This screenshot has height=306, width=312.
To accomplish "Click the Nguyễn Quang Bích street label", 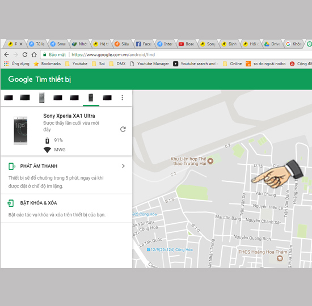I will pyautogui.click(x=252, y=237).
